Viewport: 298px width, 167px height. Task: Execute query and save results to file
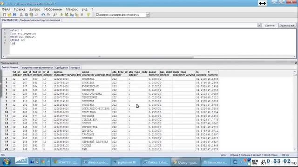[x=72, y=14]
